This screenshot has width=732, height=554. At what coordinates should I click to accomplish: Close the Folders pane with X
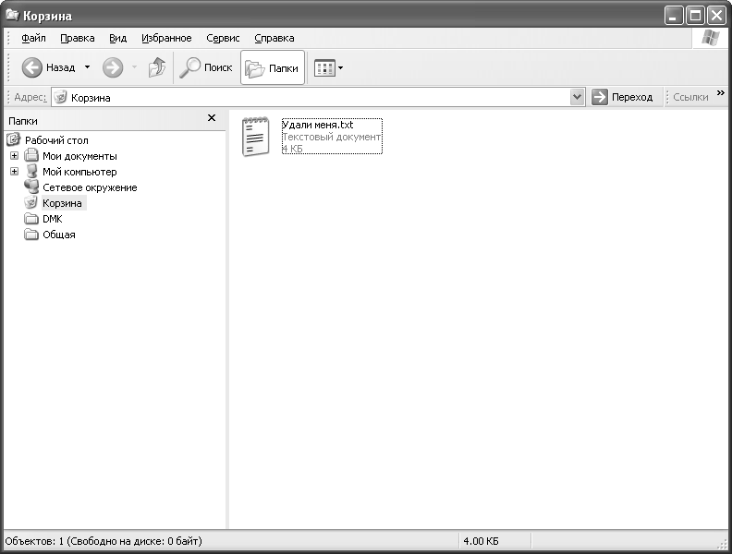point(211,118)
